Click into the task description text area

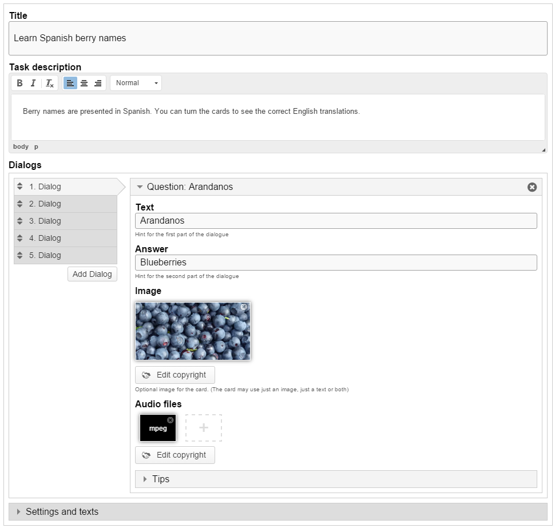point(278,117)
